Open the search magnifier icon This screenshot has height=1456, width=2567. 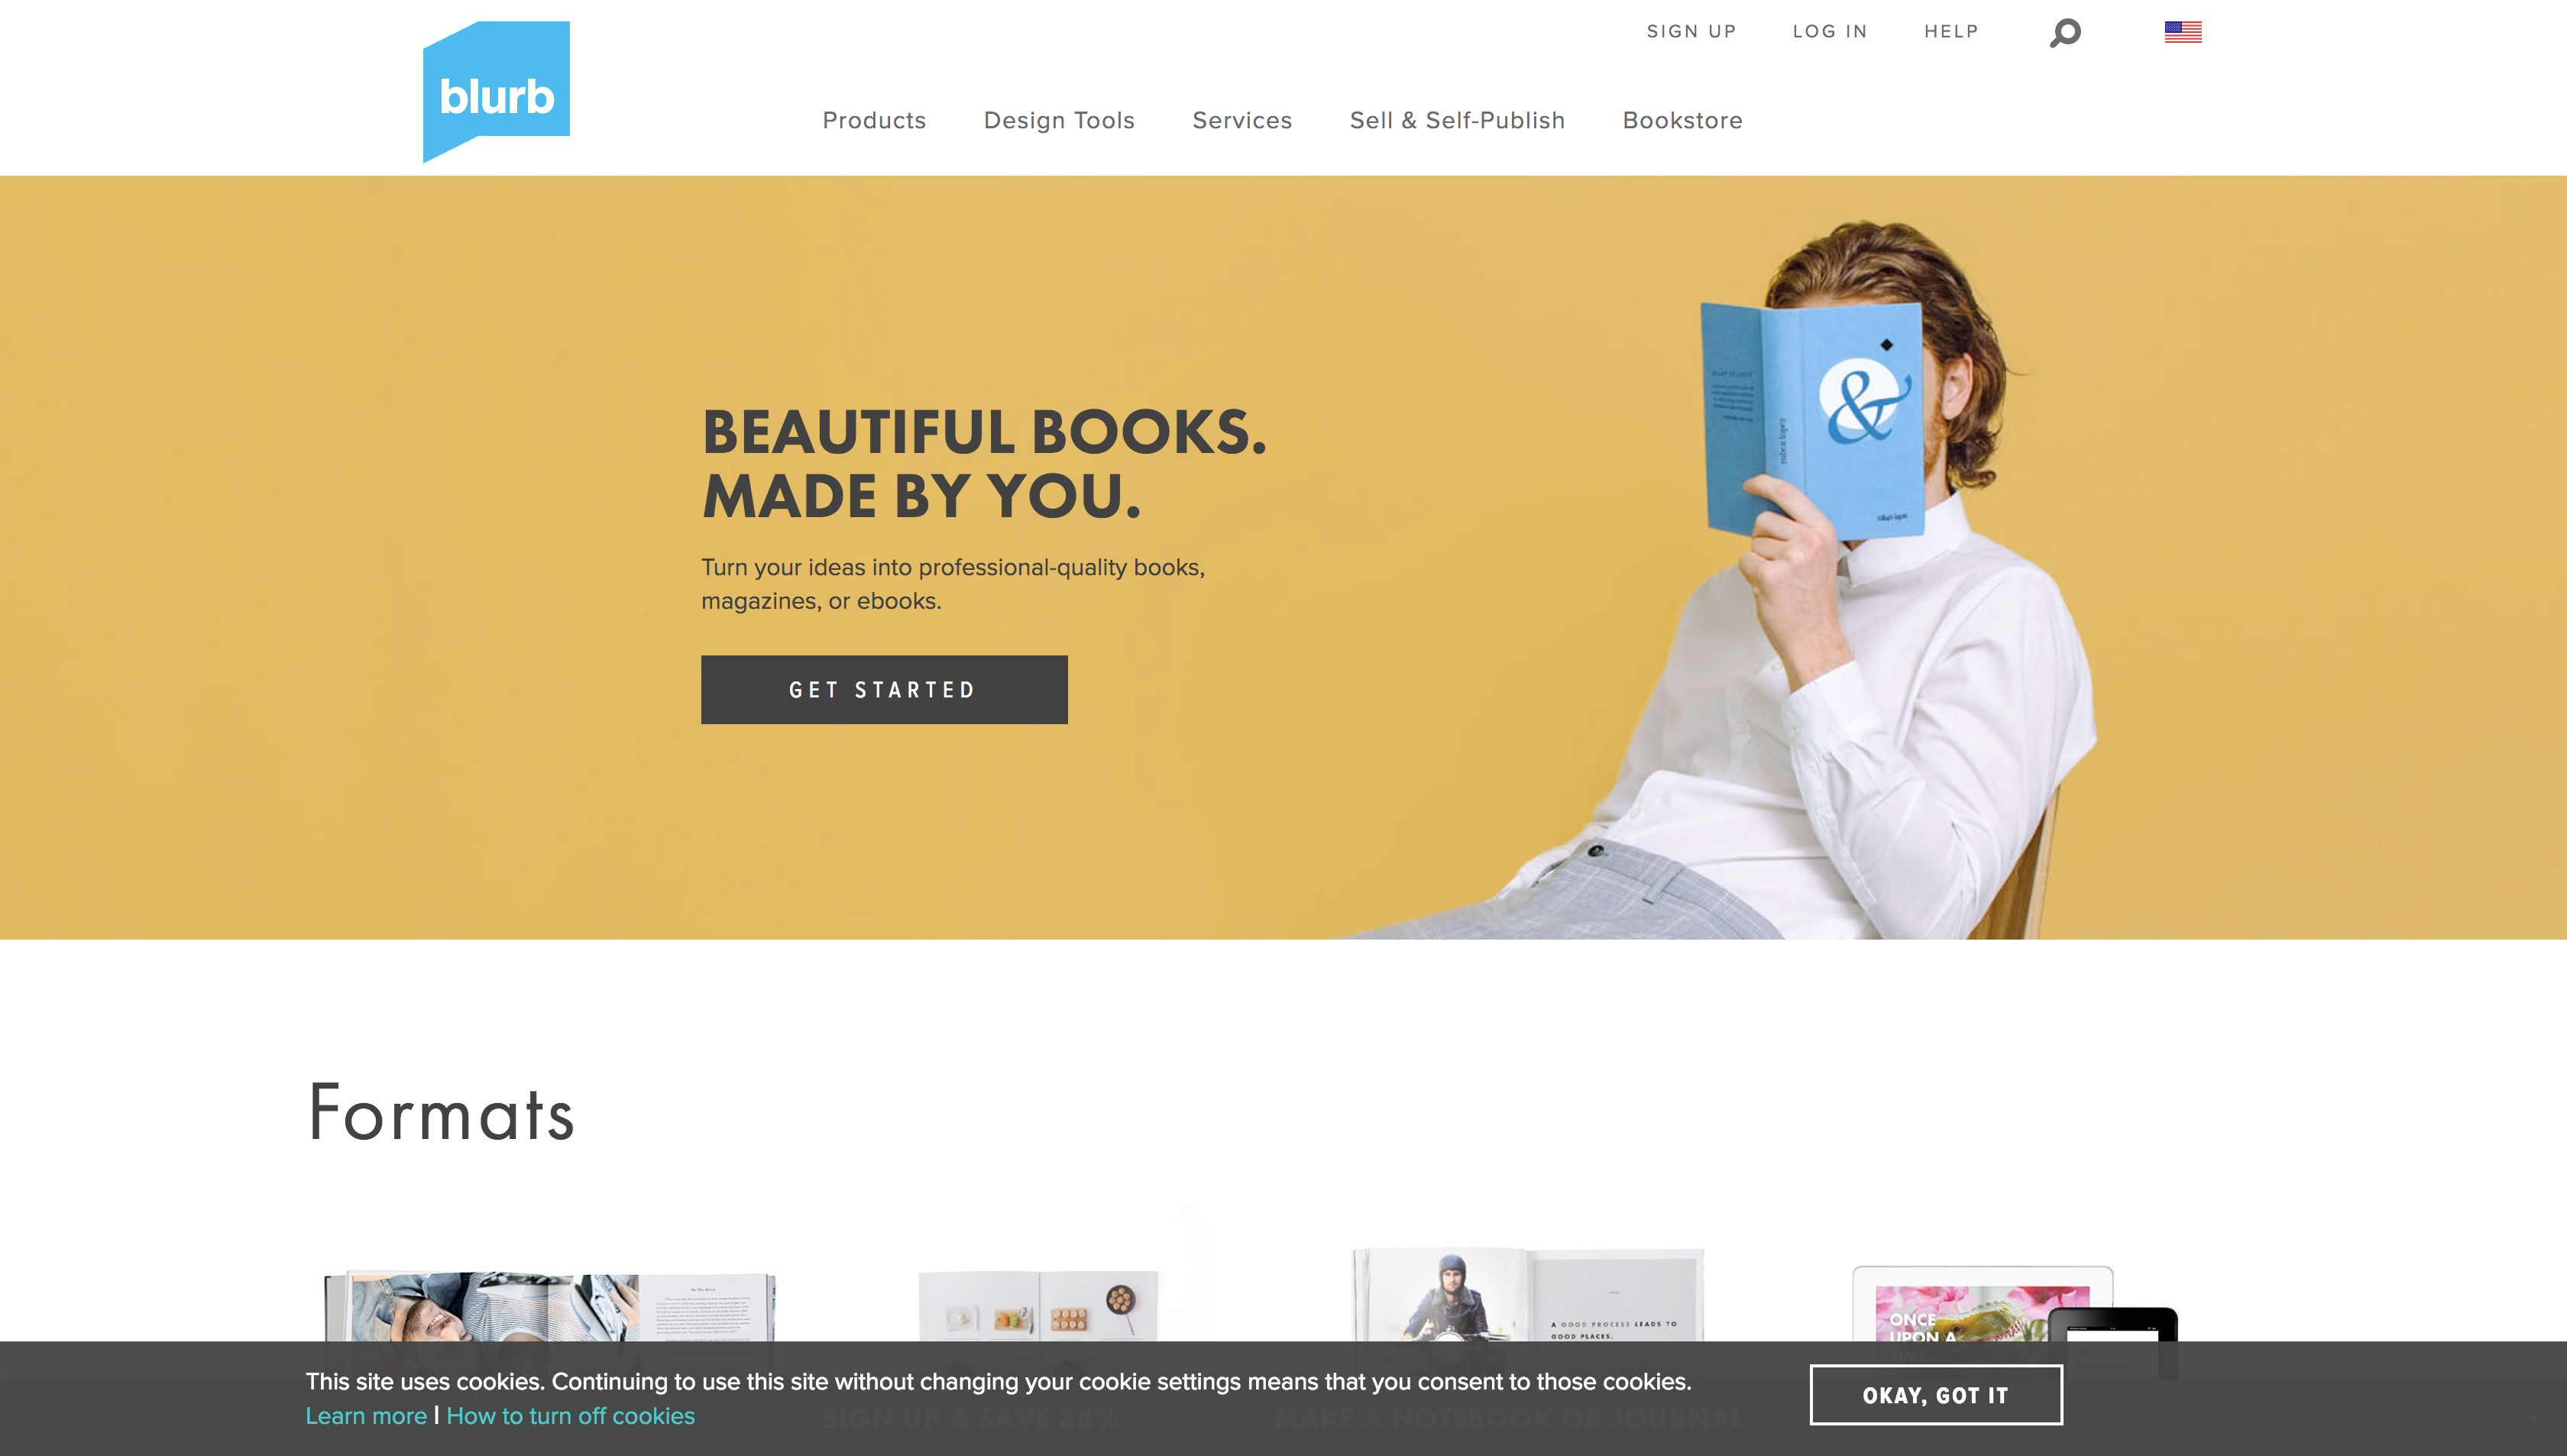coord(2065,33)
